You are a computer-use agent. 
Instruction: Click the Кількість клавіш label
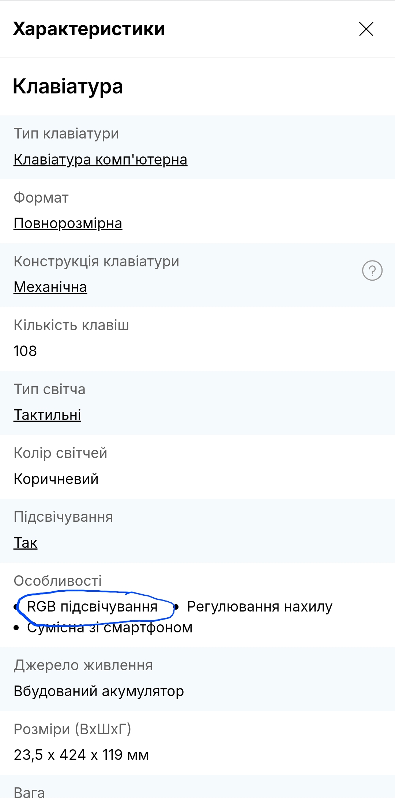pyautogui.click(x=71, y=325)
